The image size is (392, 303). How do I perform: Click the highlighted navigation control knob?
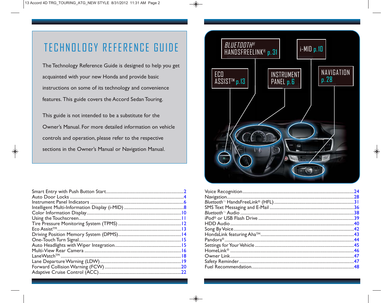(x=308, y=170)
